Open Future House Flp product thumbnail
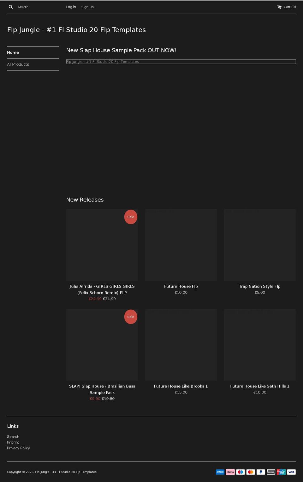 point(181,245)
